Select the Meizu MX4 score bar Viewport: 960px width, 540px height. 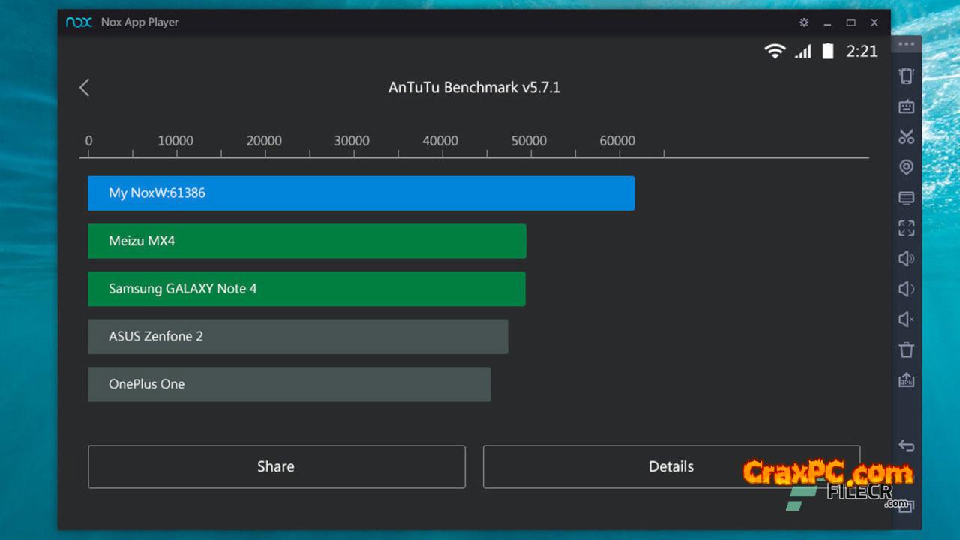click(307, 241)
